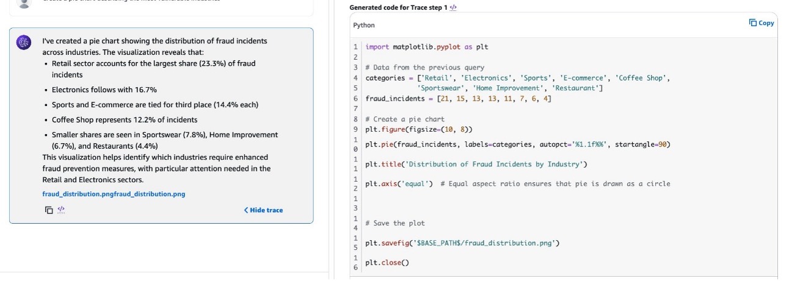Click the plt.title code line
This screenshot has height=281, width=789.
(x=476, y=164)
